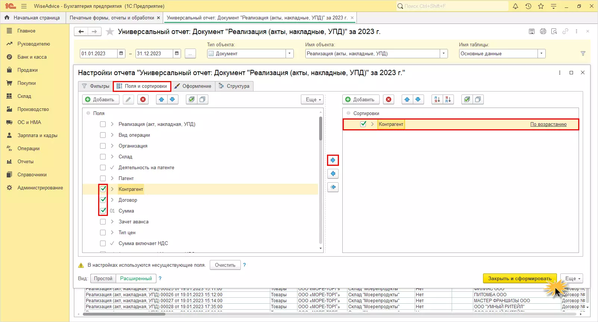The image size is (598, 322).
Task: Open the Еще menu beside Закрыть и сформировать
Action: point(571,278)
